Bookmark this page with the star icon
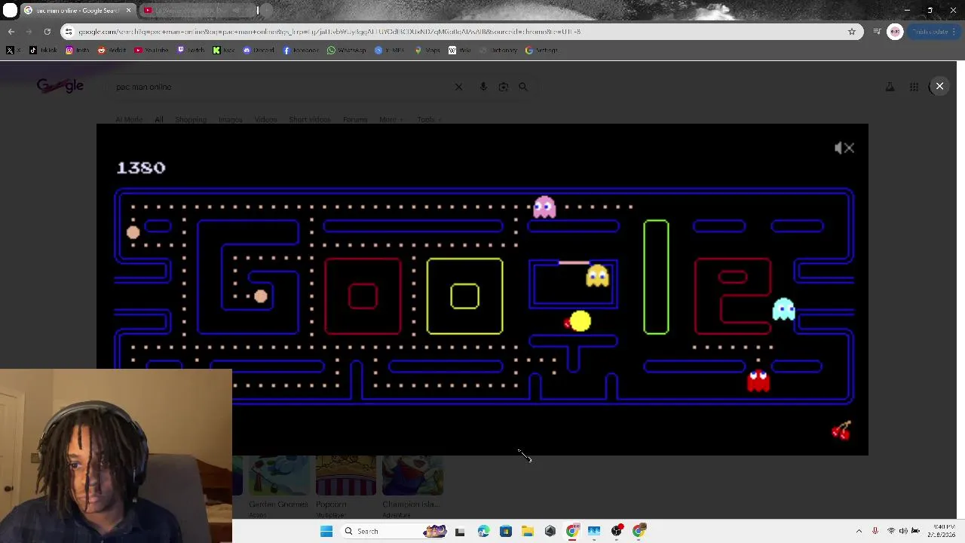 tap(852, 32)
